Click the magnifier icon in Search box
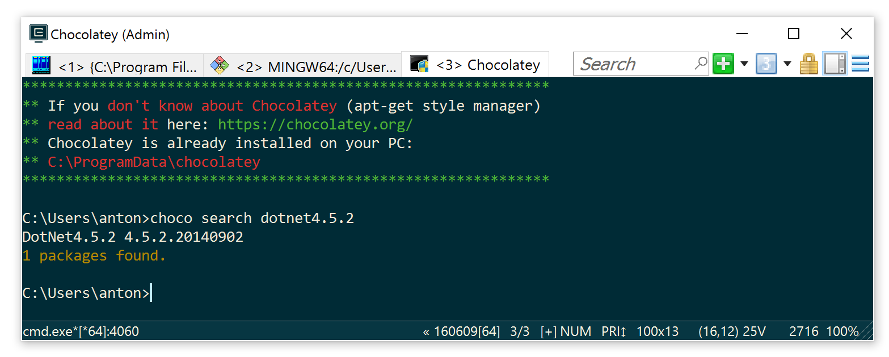 click(701, 63)
